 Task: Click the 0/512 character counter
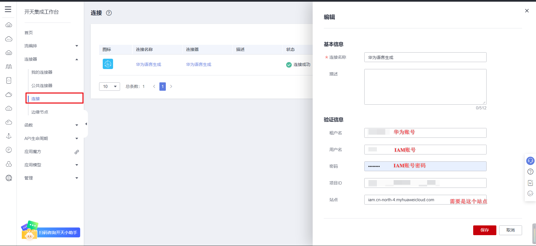(481, 108)
